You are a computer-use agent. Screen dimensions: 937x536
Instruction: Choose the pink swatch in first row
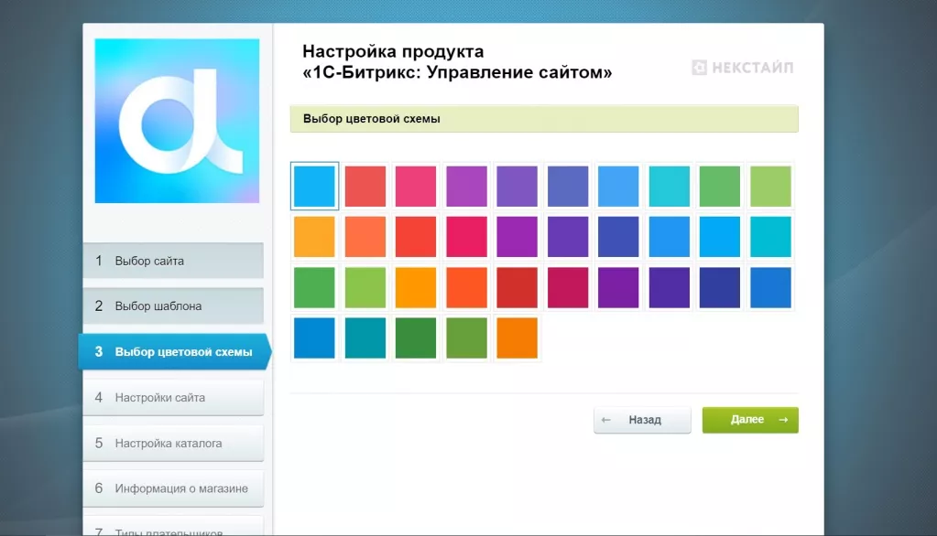[416, 187]
